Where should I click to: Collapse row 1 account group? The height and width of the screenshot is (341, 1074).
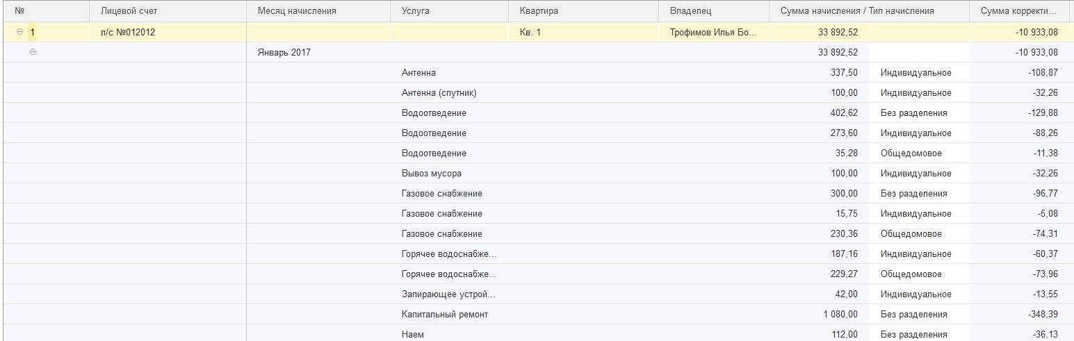[x=19, y=32]
